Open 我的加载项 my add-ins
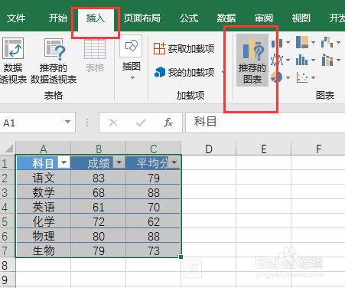Viewport: 345px width, 288px height. pyautogui.click(x=184, y=72)
